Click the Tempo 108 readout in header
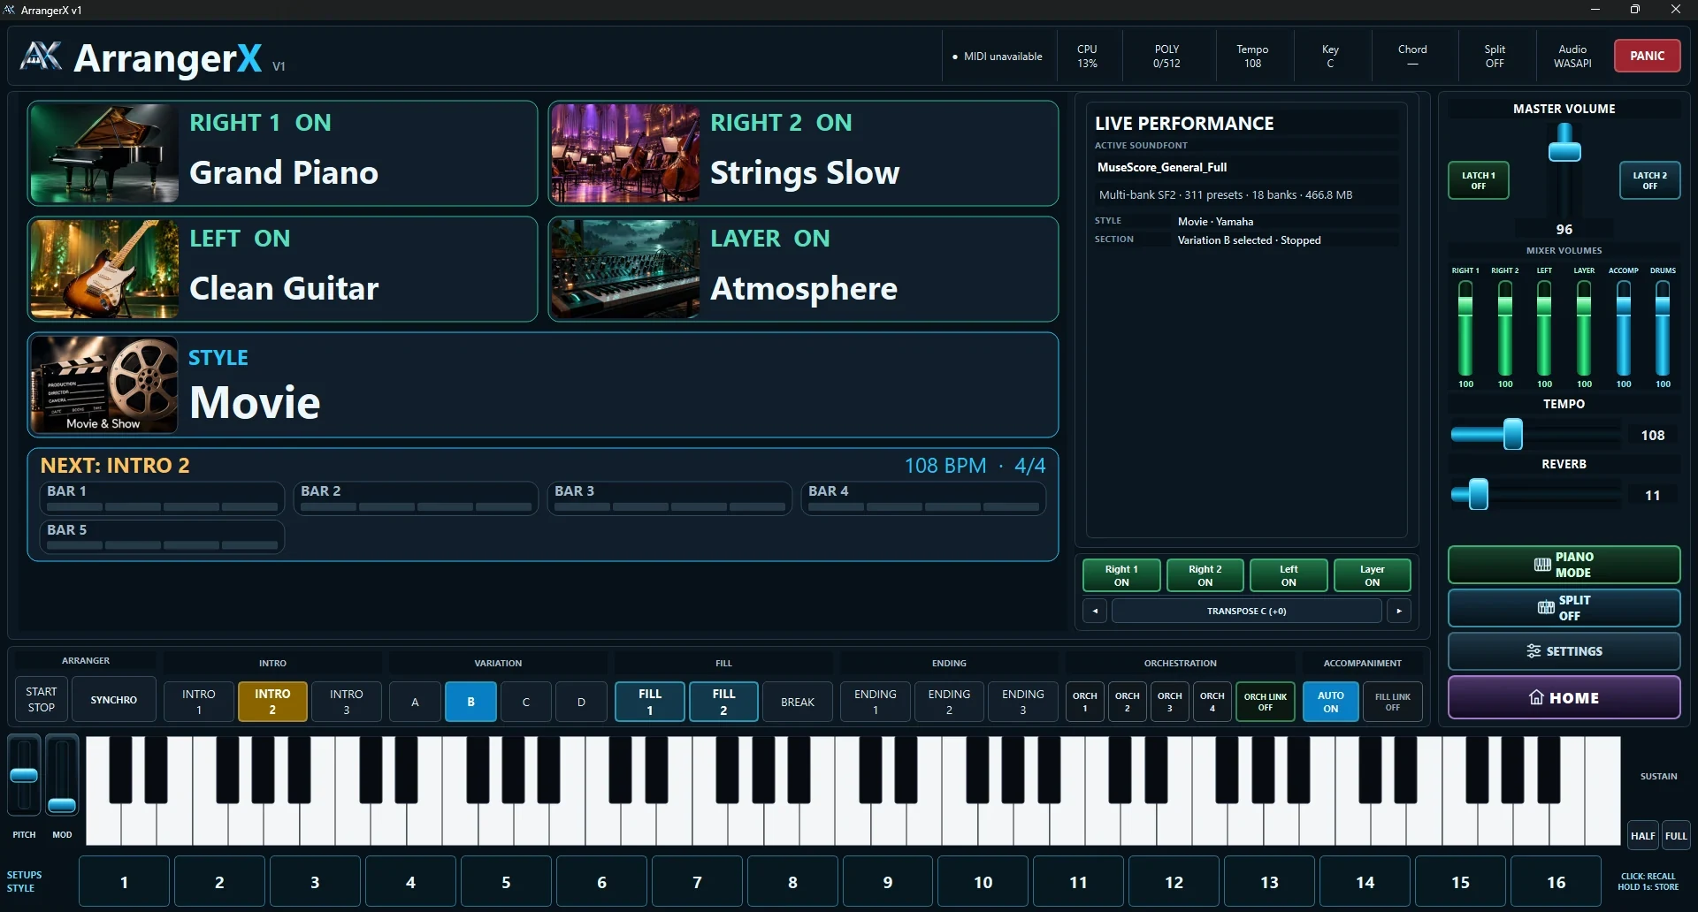This screenshot has height=912, width=1698. point(1252,56)
